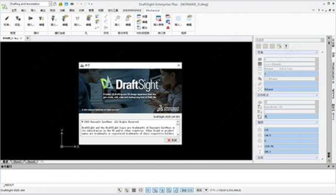The width and height of the screenshot is (336, 195).
Task: Click the question mark help icon in Properties panel
Action: [x=286, y=46]
